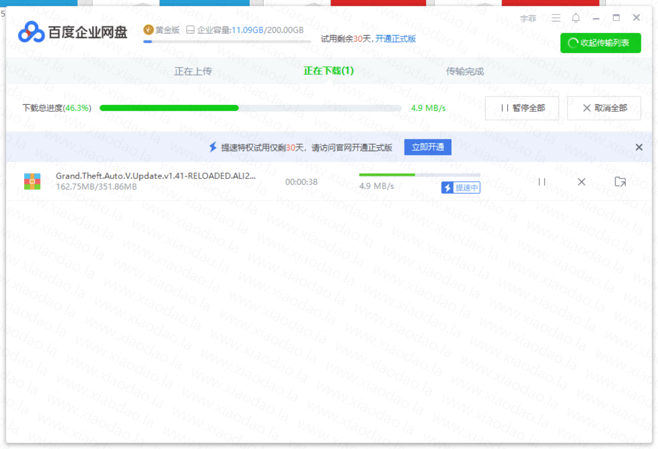Click the 提速中 speed boost badge

461,188
